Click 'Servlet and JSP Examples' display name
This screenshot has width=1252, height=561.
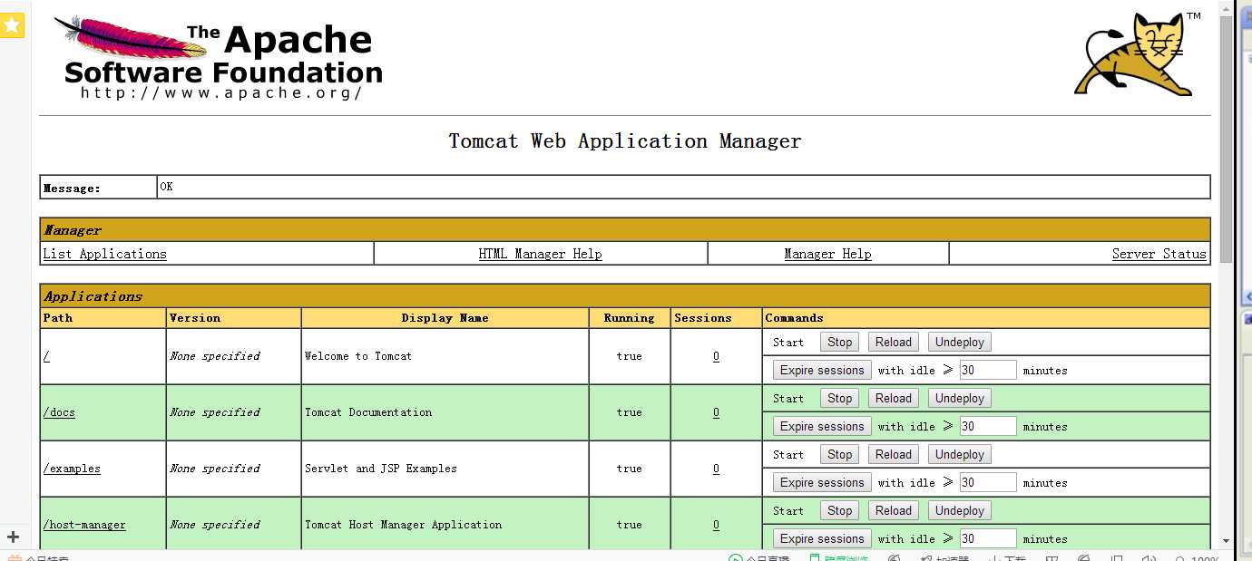point(381,469)
